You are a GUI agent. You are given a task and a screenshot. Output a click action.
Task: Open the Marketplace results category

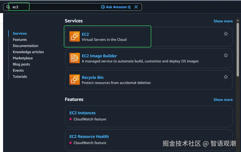23,58
